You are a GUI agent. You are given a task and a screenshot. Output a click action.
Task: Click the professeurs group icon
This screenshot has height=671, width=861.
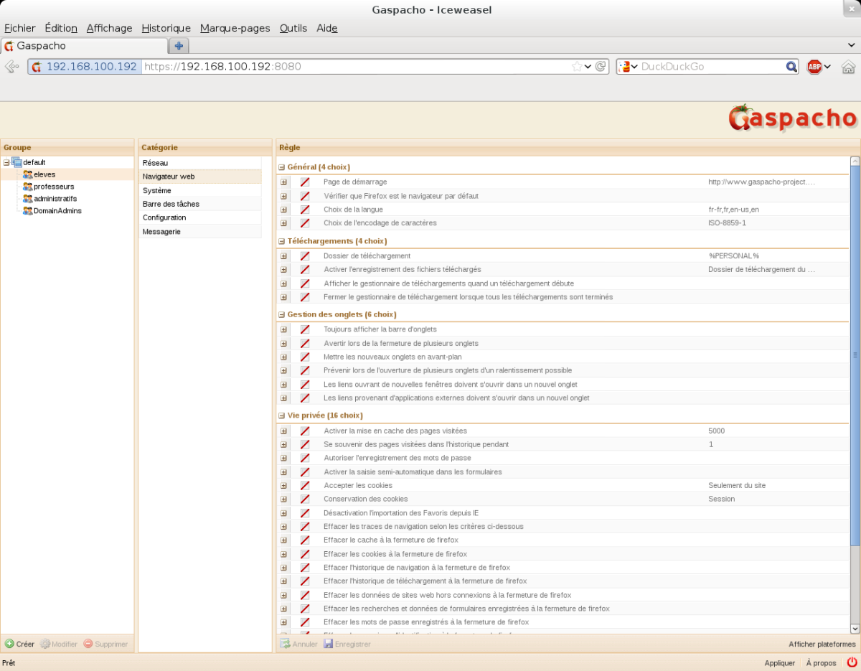28,187
